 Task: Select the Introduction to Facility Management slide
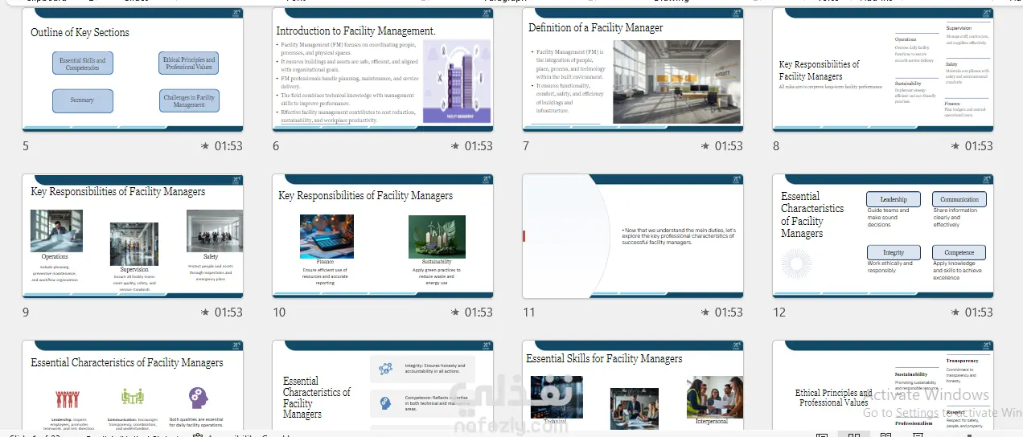click(383, 70)
